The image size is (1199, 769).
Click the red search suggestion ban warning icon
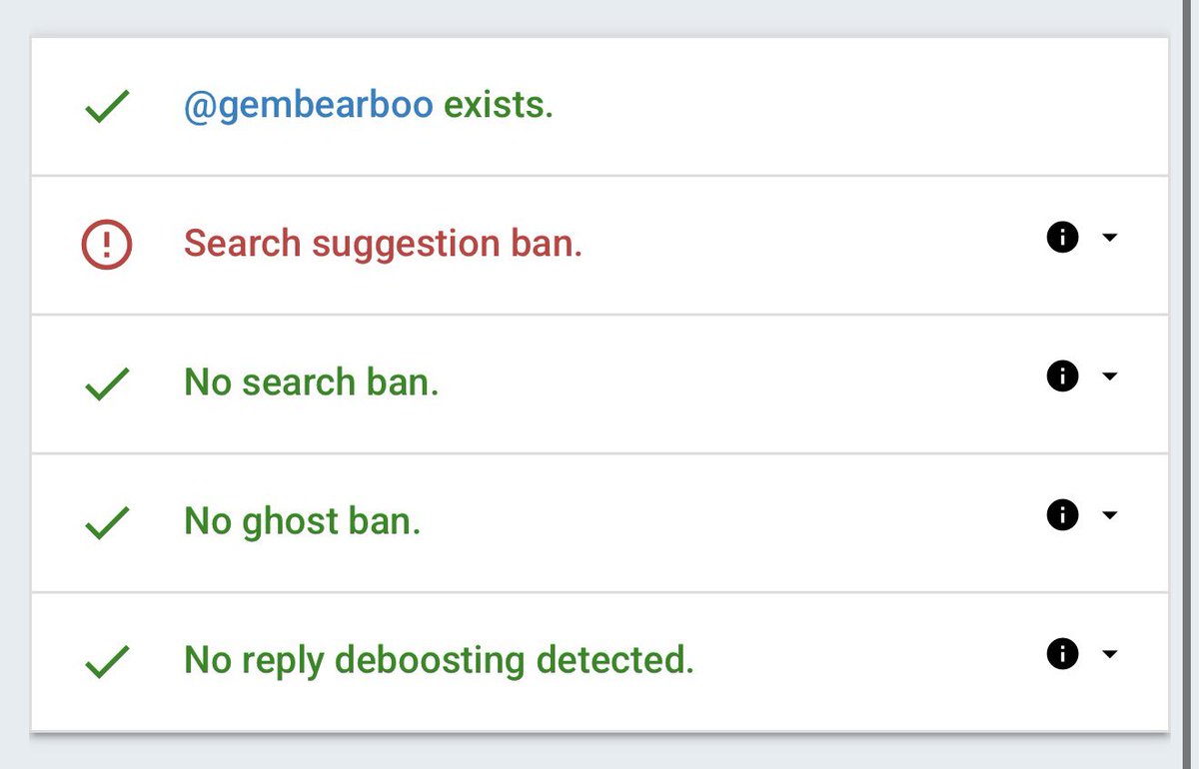coord(107,245)
